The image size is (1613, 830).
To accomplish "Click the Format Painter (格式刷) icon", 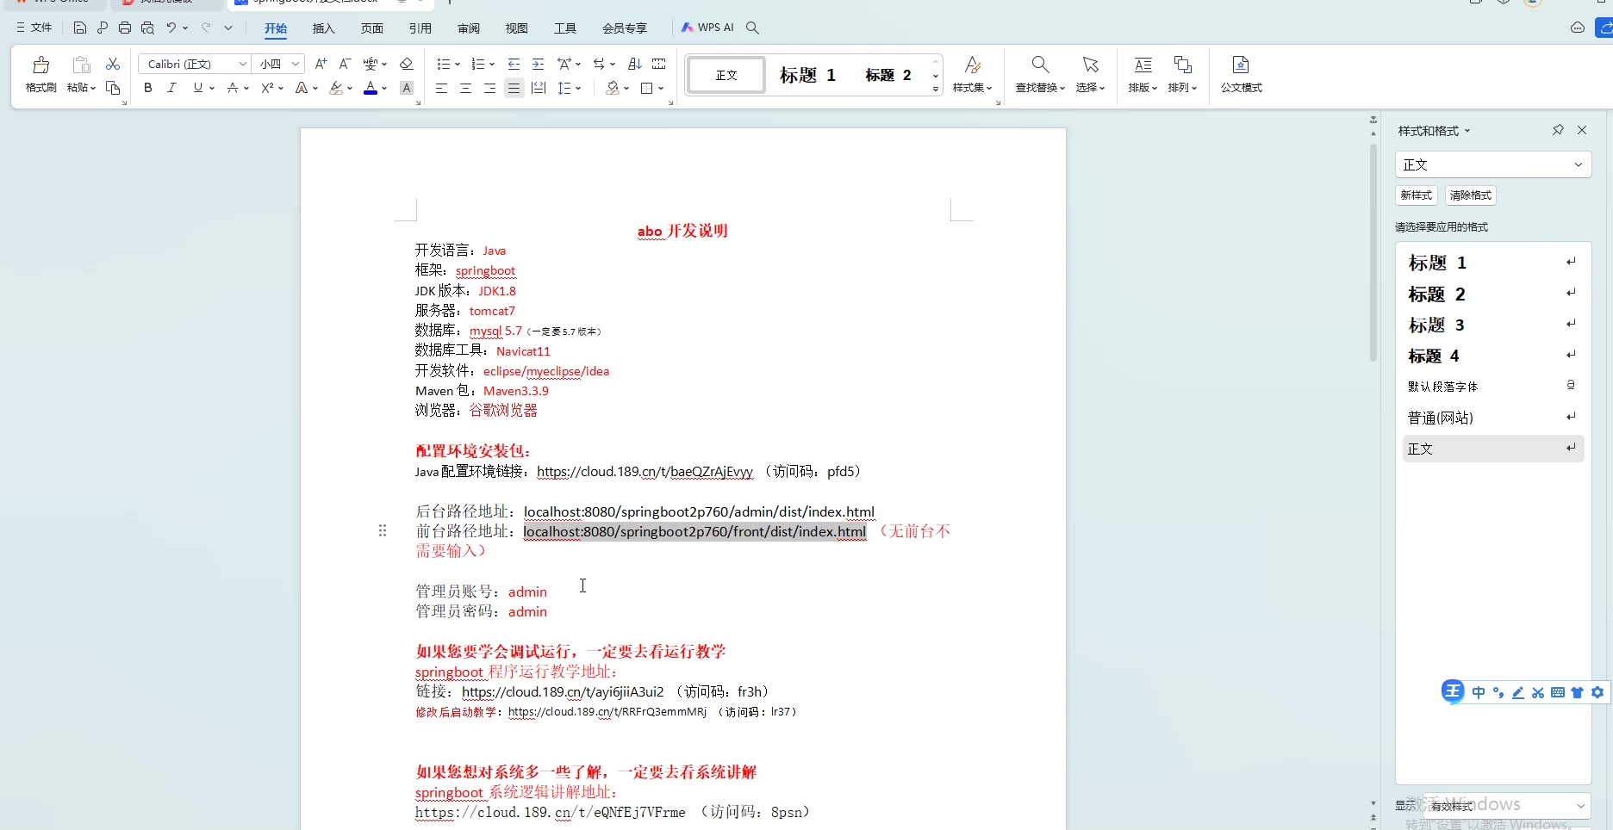I will point(40,66).
